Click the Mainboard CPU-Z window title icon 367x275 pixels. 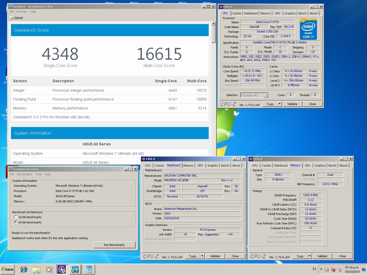pyautogui.click(x=144, y=159)
